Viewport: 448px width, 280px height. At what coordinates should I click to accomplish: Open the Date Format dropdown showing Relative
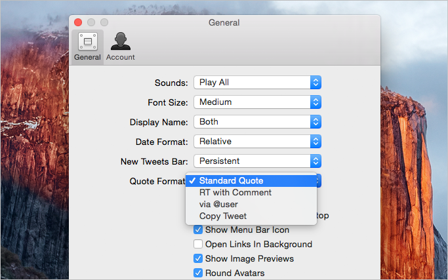257,142
